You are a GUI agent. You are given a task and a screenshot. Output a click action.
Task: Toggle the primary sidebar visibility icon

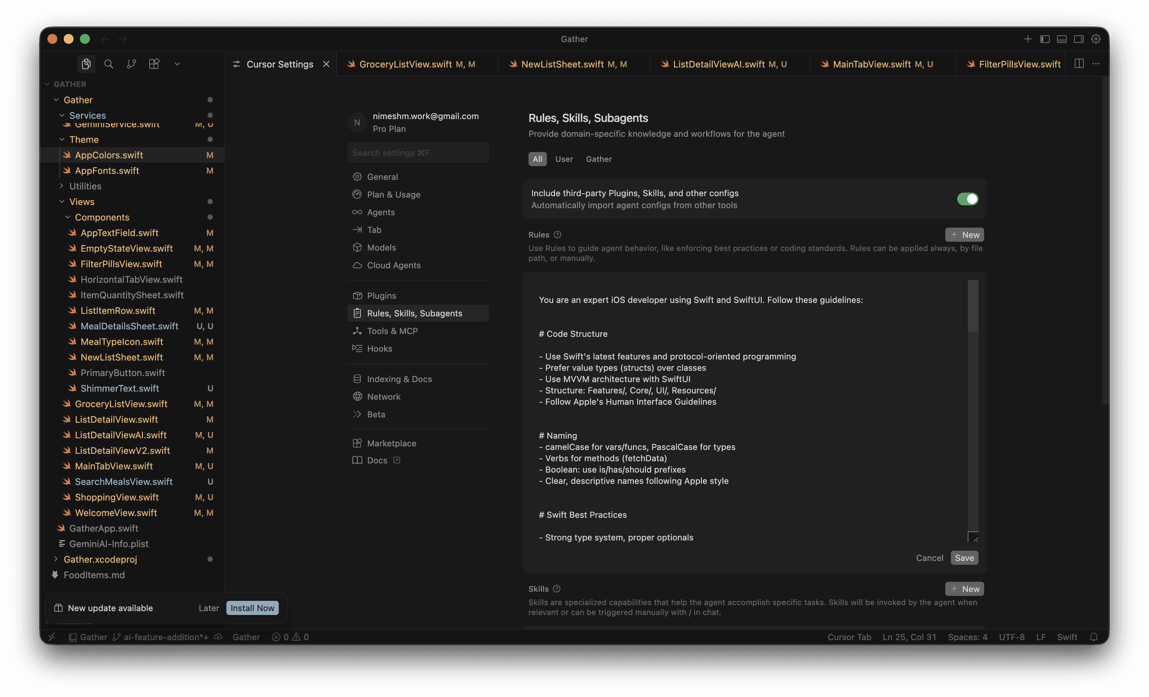[1045, 39]
